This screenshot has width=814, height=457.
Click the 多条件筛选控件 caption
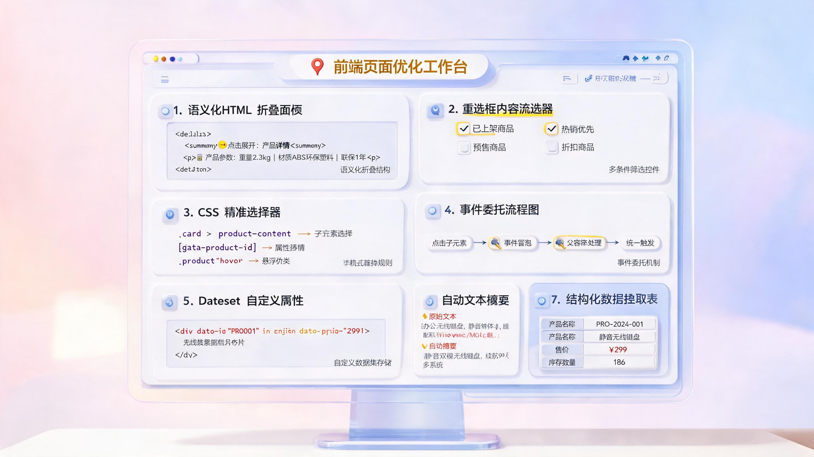click(634, 170)
